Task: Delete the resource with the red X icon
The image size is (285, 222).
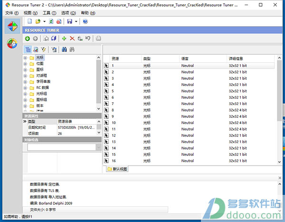Action: tap(72, 39)
